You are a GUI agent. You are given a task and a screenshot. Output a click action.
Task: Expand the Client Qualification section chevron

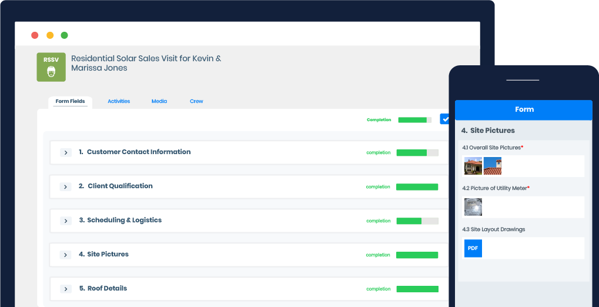point(66,186)
